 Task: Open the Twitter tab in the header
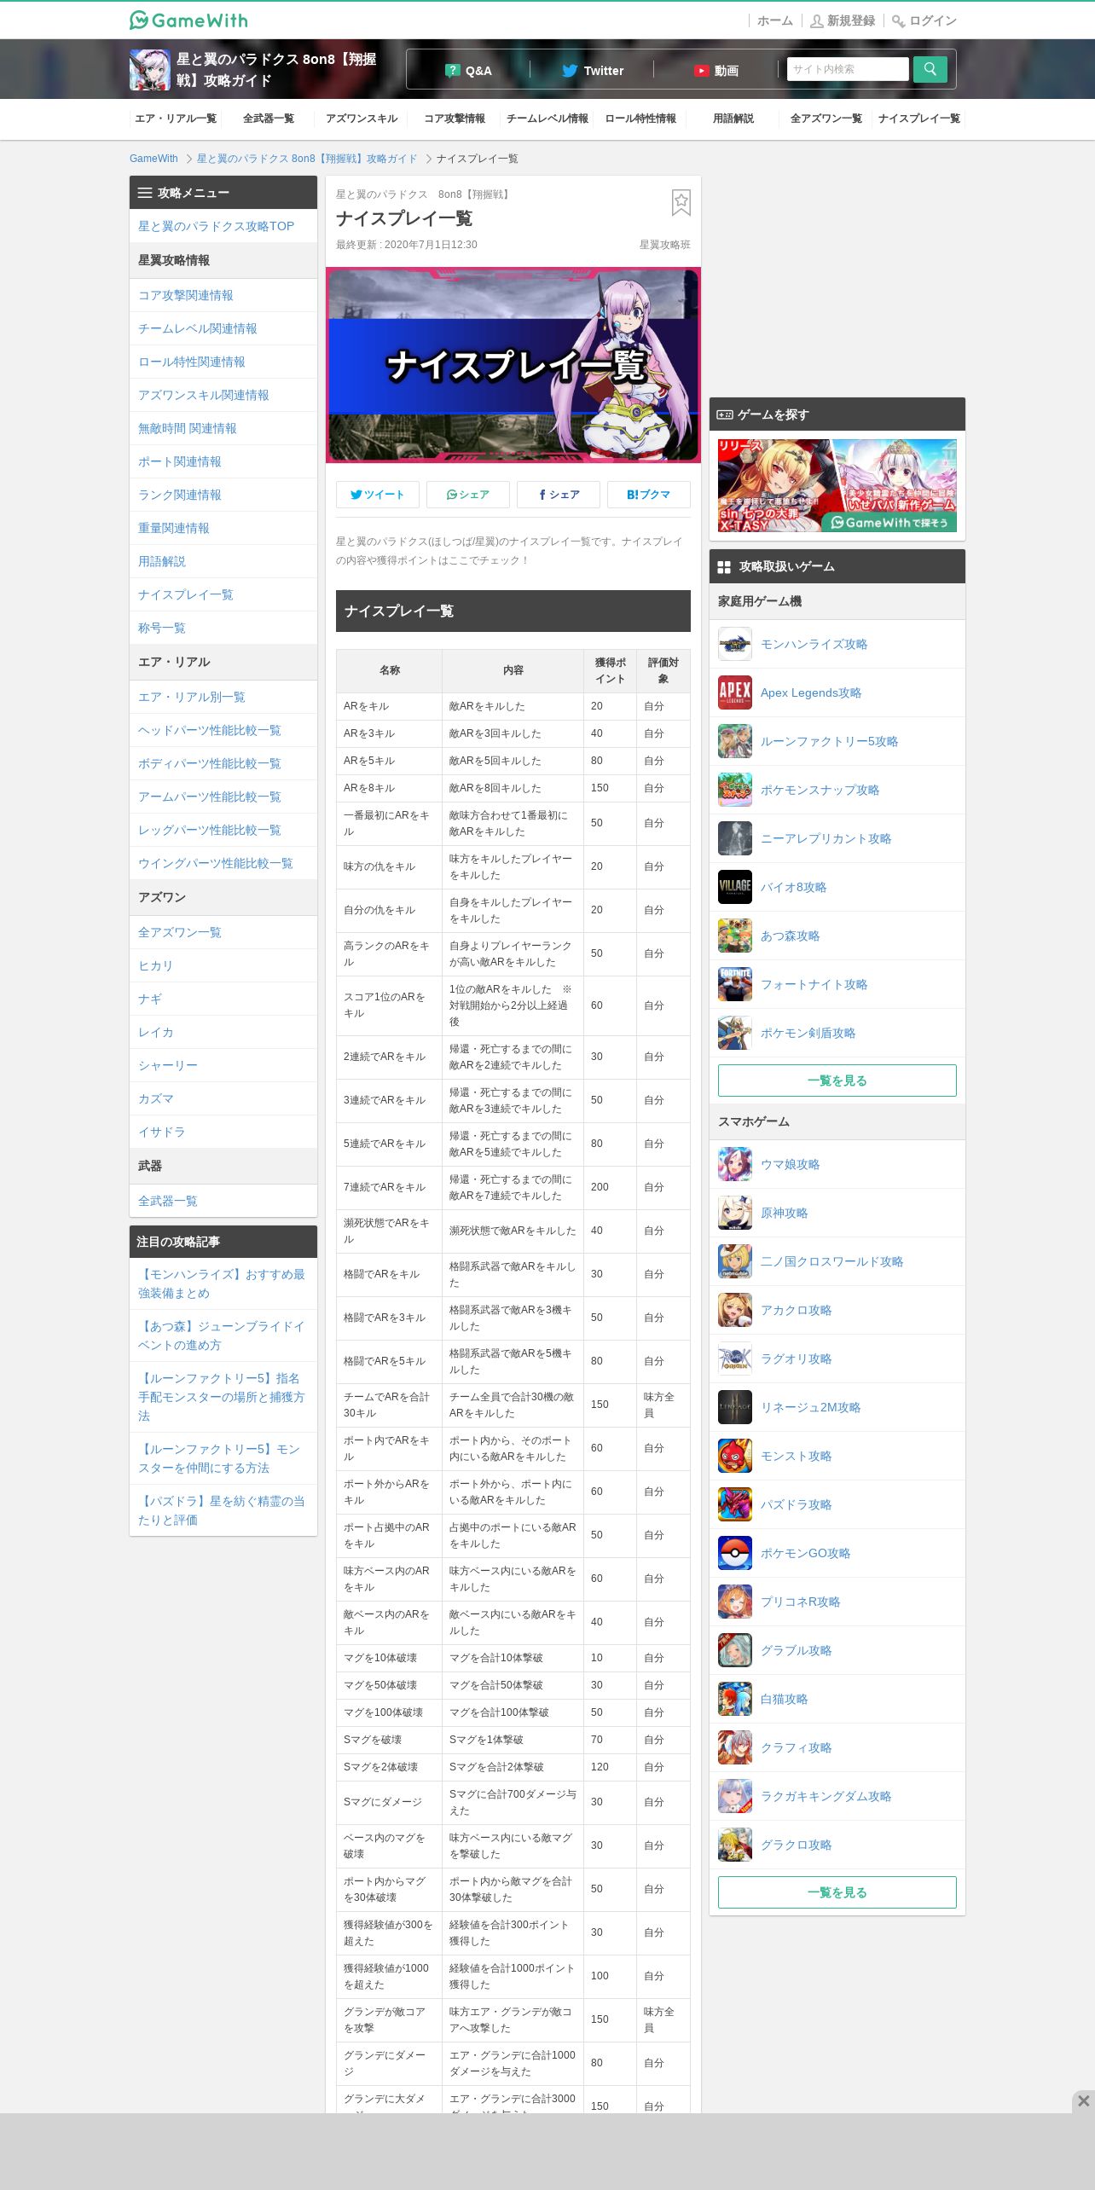point(592,71)
